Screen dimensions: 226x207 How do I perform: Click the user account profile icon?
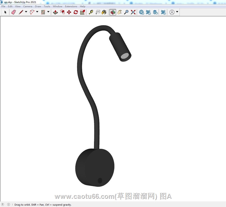pos(172,12)
